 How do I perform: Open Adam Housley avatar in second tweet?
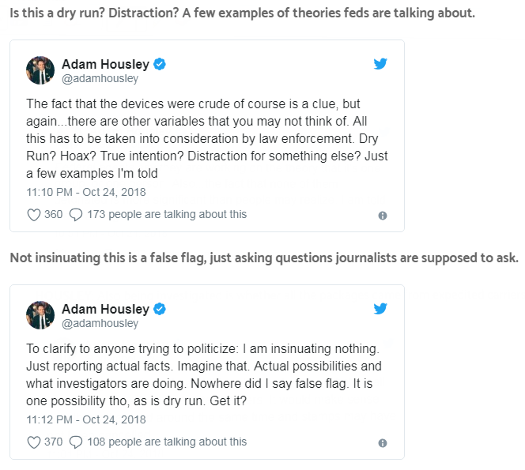click(40, 314)
